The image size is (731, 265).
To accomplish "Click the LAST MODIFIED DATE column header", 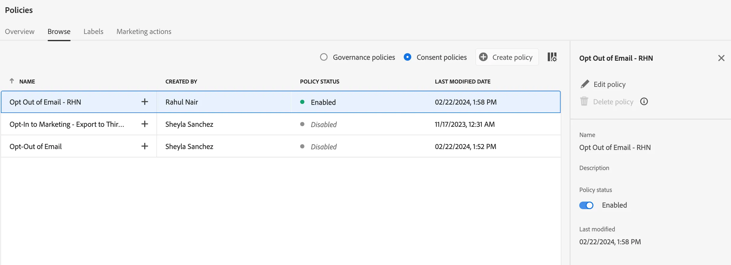I will click(x=463, y=81).
